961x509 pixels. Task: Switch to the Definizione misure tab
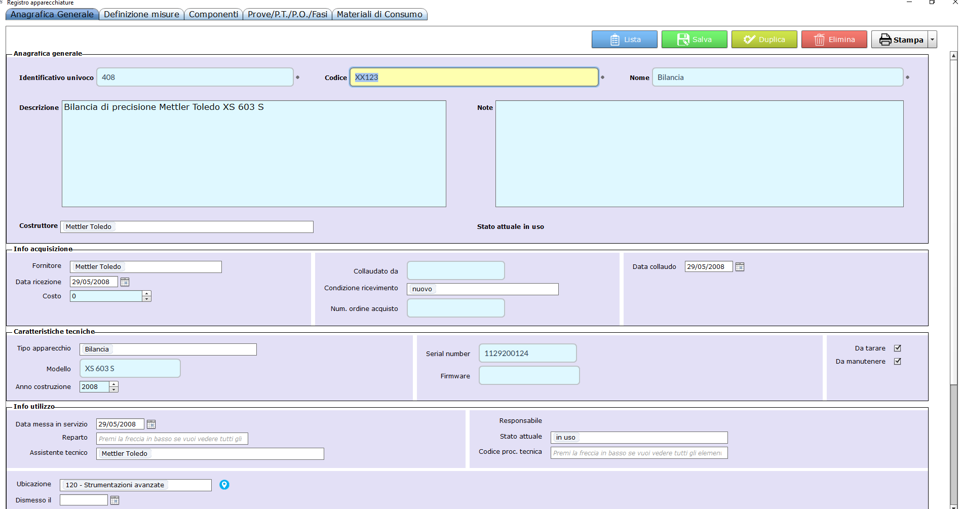(141, 14)
